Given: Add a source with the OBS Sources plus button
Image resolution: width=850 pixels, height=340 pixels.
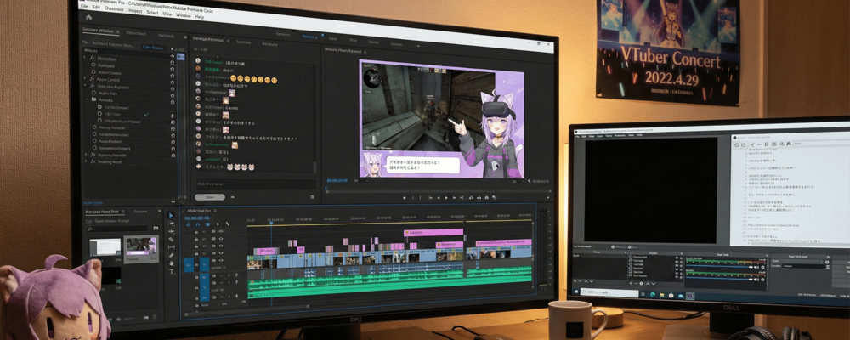Looking at the screenshot, I should pos(631,284).
